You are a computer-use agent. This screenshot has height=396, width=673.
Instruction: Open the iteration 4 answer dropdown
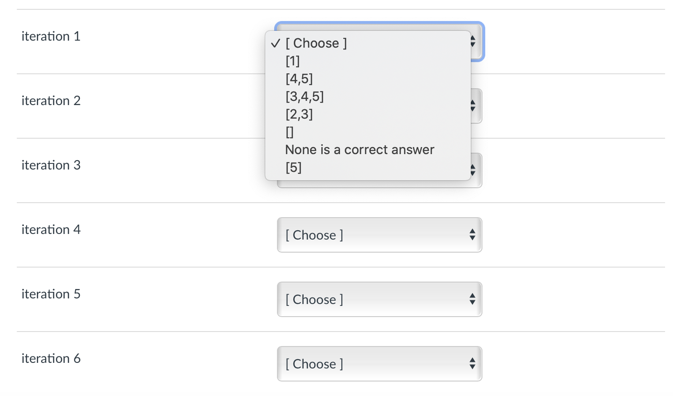379,235
